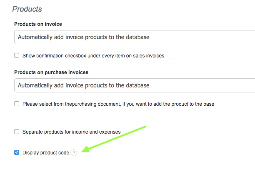Viewport: 255px width, 169px height.
Task: Uncheck the Display product code checkbox
Action: point(17,153)
